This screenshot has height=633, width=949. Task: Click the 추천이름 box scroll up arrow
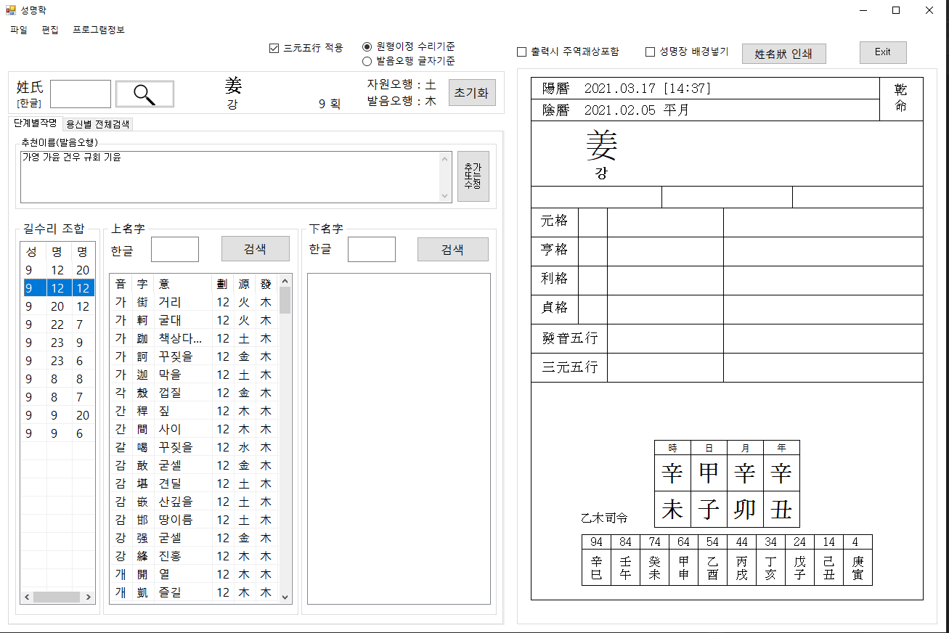[x=446, y=158]
